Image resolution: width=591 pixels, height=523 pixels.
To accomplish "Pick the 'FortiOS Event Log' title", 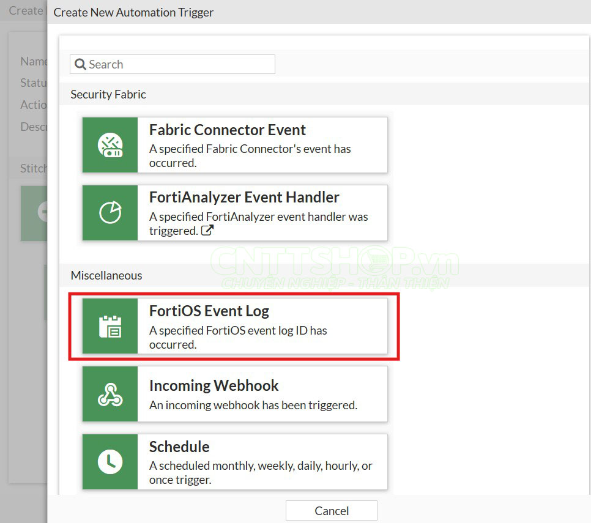I will [x=209, y=311].
